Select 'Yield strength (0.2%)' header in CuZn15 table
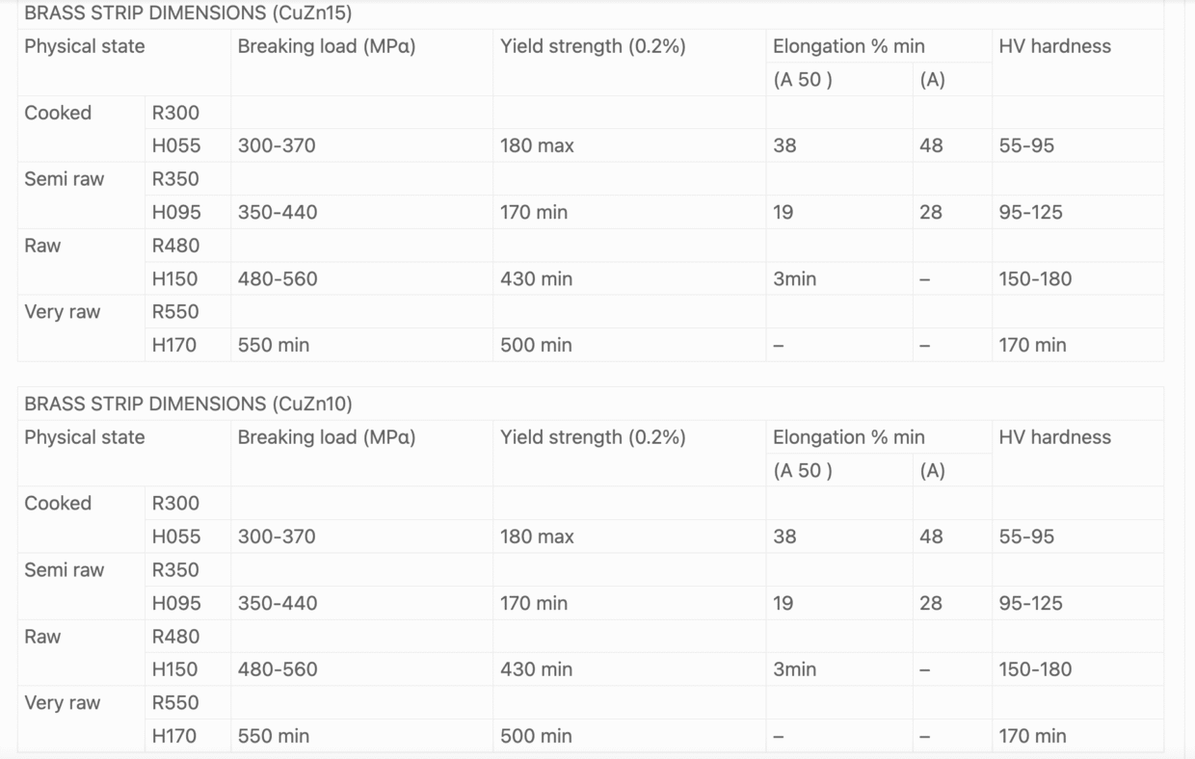Viewport: 1195px width, 759px height. pyautogui.click(x=593, y=46)
